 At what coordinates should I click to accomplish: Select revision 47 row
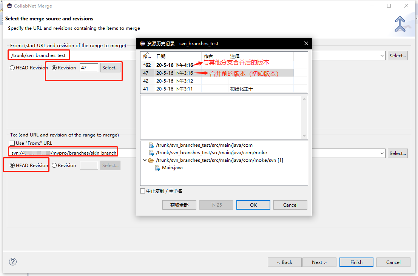pyautogui.click(x=217, y=73)
